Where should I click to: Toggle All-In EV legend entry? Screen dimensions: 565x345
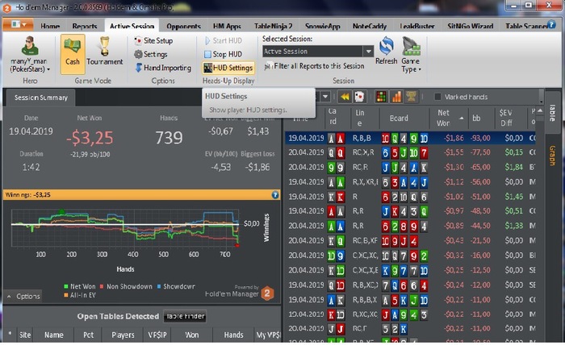(x=81, y=295)
